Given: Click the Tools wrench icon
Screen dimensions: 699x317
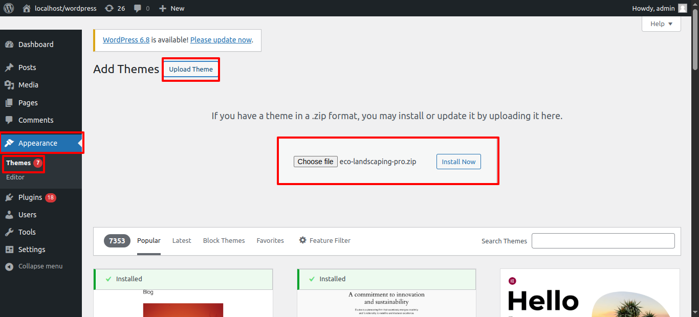Looking at the screenshot, I should (9, 232).
